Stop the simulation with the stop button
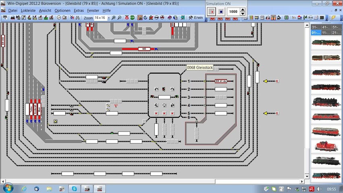This screenshot has width=343, height=193. (221, 12)
